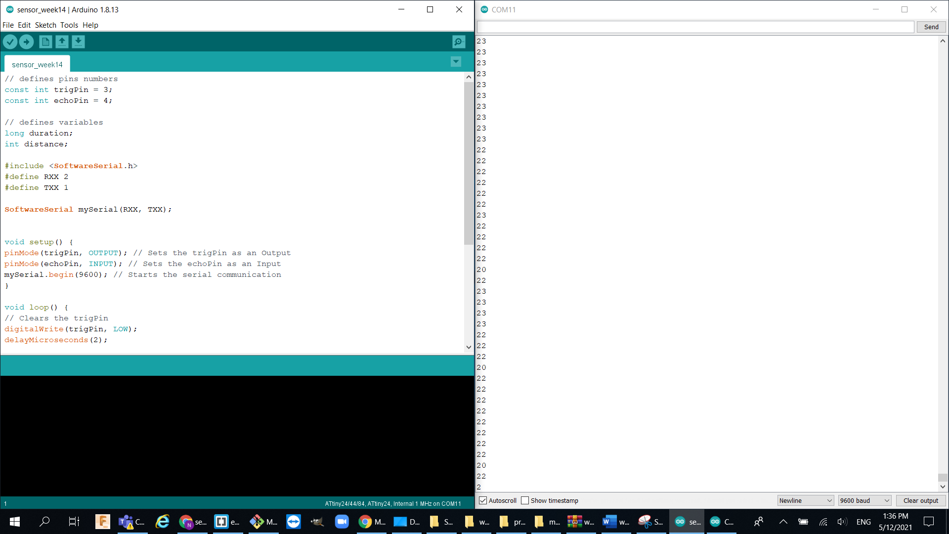
Task: Open the People icon in system tray
Action: coord(759,522)
